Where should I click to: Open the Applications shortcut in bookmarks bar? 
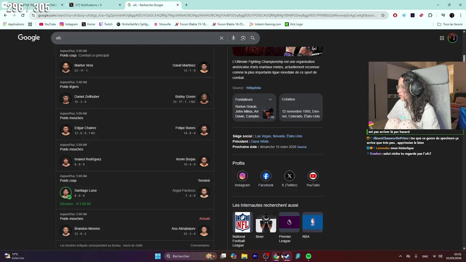[x=13, y=24]
